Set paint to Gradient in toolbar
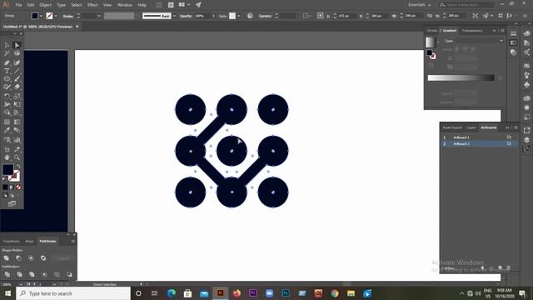This screenshot has height=300, width=533. (x=12, y=187)
